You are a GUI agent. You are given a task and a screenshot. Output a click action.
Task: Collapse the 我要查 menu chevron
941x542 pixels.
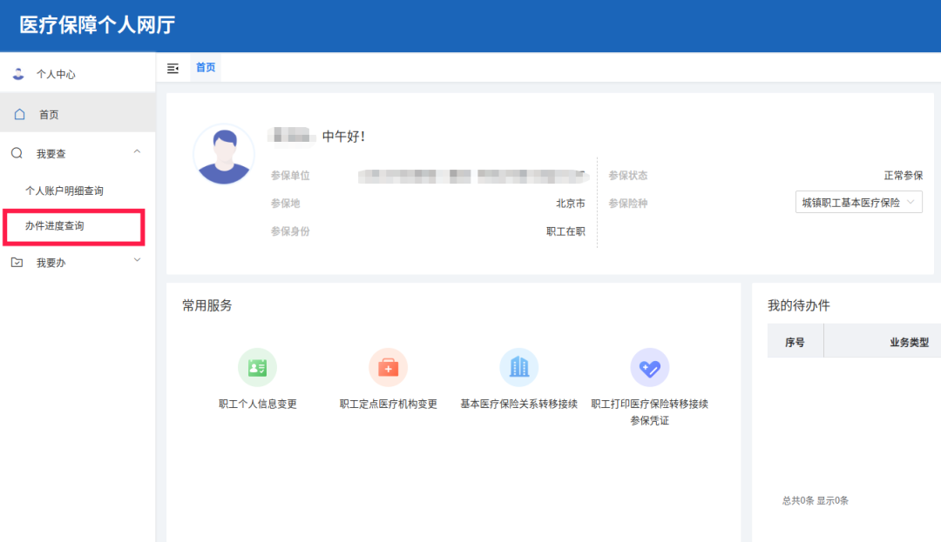[137, 152]
